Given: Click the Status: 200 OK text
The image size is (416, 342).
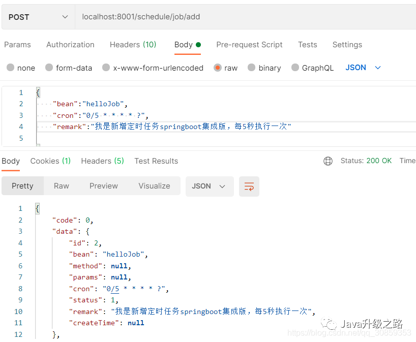Looking at the screenshot, I should point(366,161).
